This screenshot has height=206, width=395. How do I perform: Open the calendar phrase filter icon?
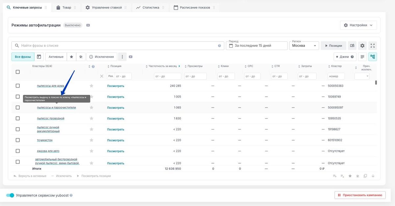39,57
